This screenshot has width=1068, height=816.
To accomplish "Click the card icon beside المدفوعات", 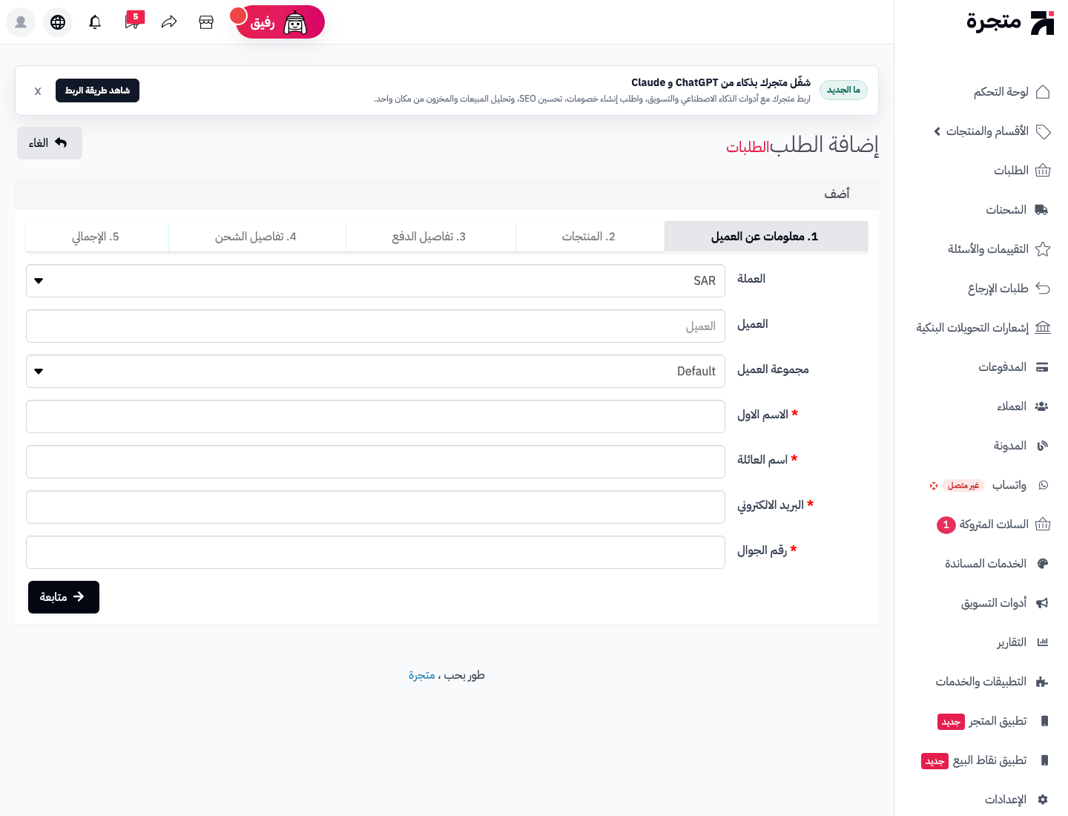I will [x=1042, y=367].
